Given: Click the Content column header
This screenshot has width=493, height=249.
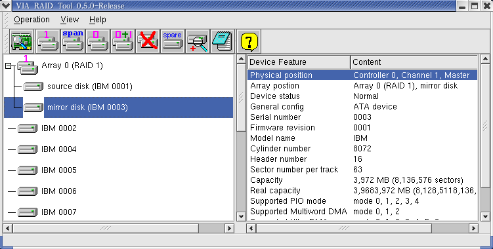Looking at the screenshot, I should (x=414, y=62).
